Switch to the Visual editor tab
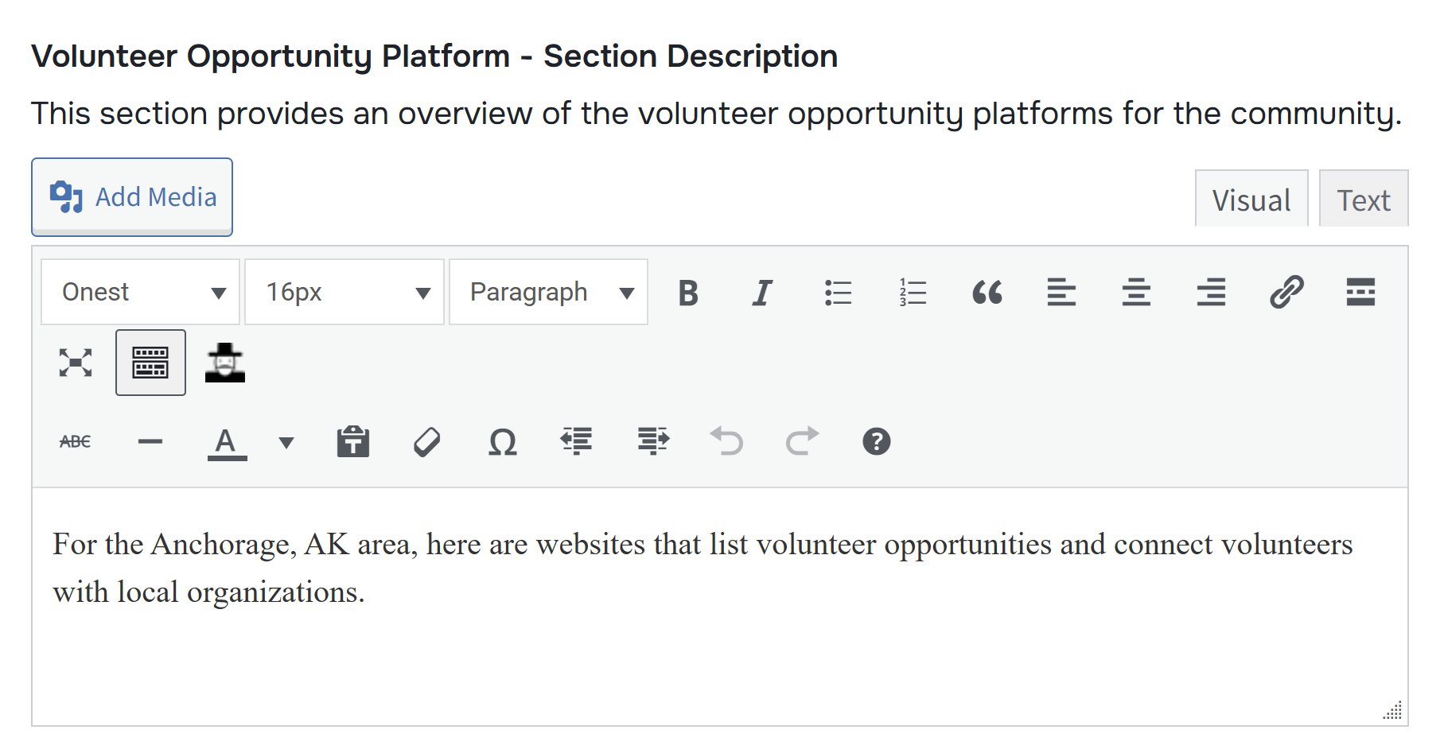The image size is (1444, 753). [x=1251, y=200]
